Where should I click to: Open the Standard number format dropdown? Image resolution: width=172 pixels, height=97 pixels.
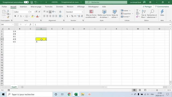82,12
